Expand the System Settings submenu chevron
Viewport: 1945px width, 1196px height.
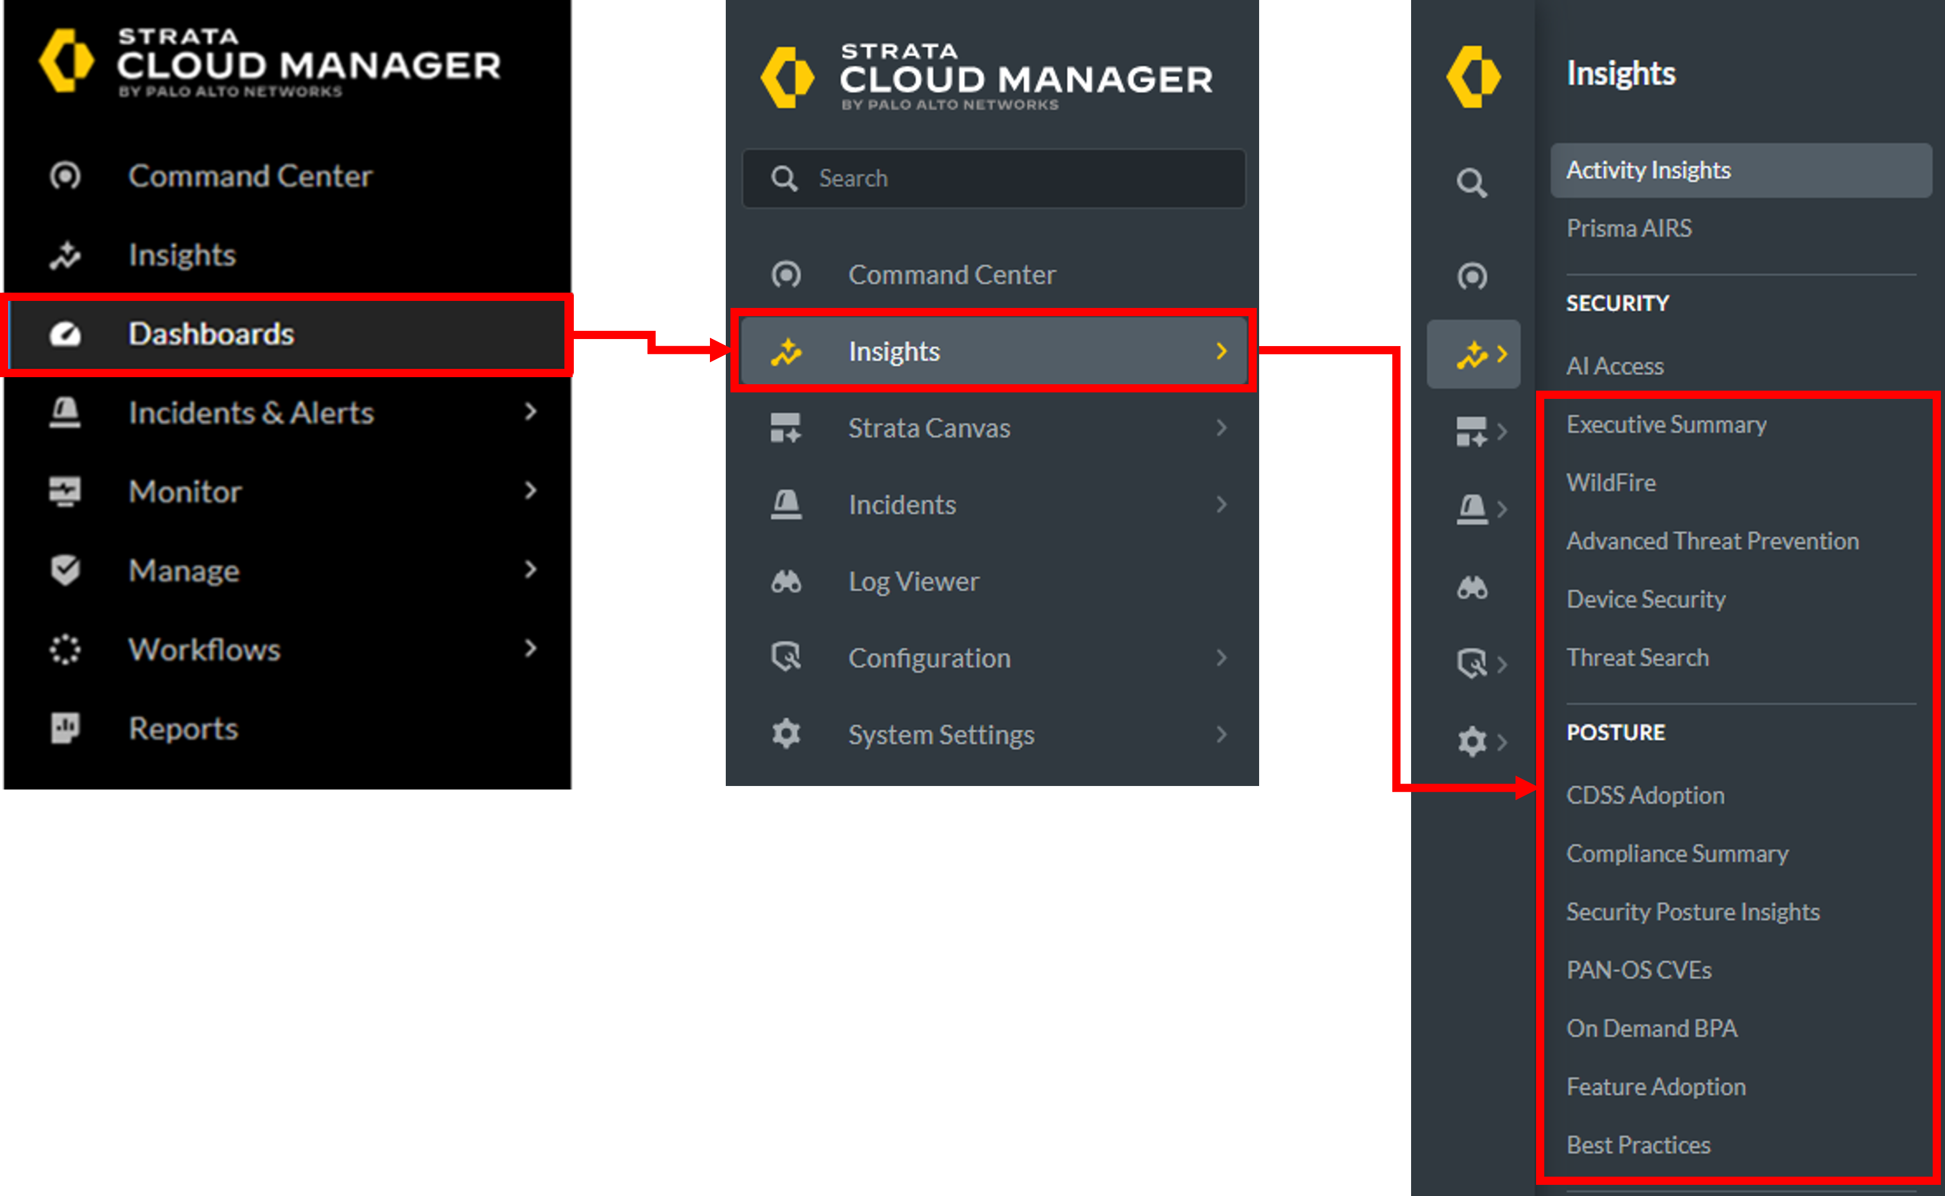pyautogui.click(x=1221, y=734)
